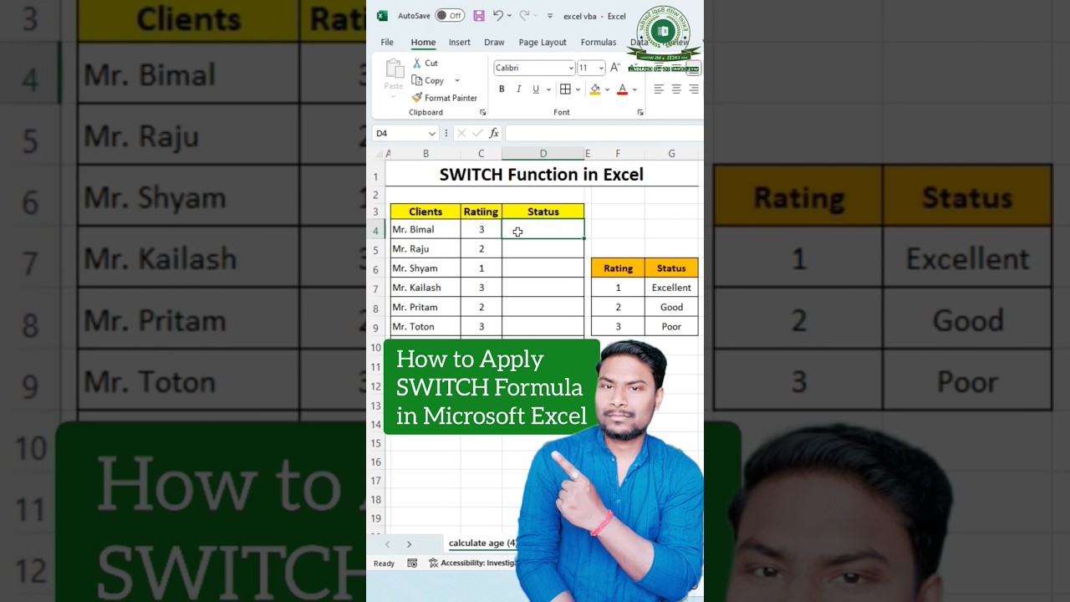
Task: Click the Poor status cell
Action: [671, 327]
